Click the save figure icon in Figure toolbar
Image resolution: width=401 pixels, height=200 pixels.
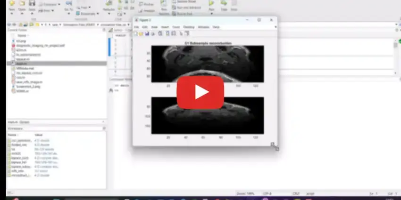point(147,33)
